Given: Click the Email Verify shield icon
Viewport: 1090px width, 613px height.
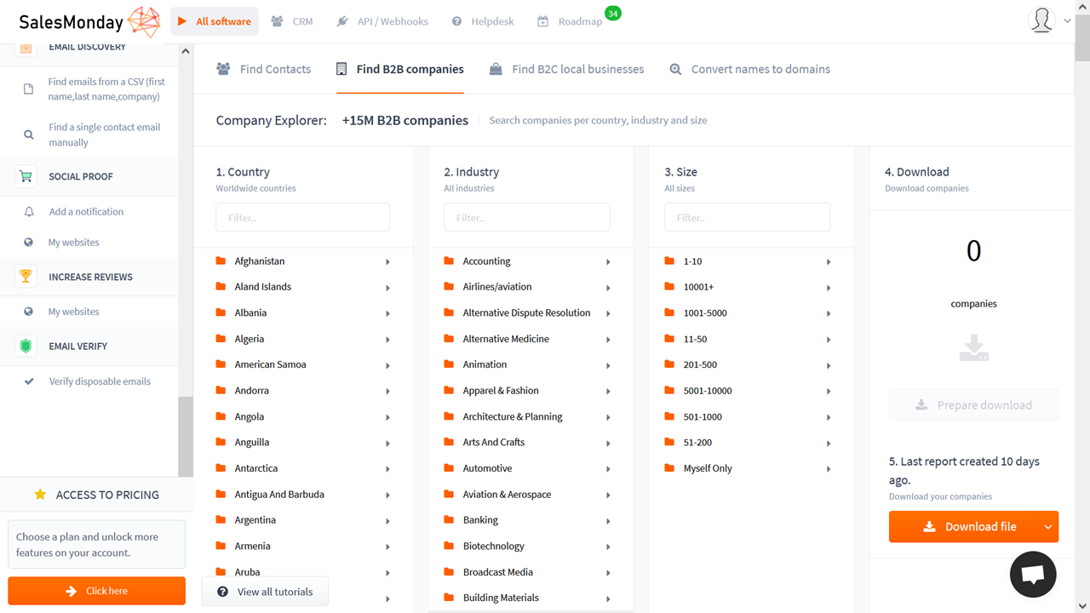Looking at the screenshot, I should [x=26, y=347].
